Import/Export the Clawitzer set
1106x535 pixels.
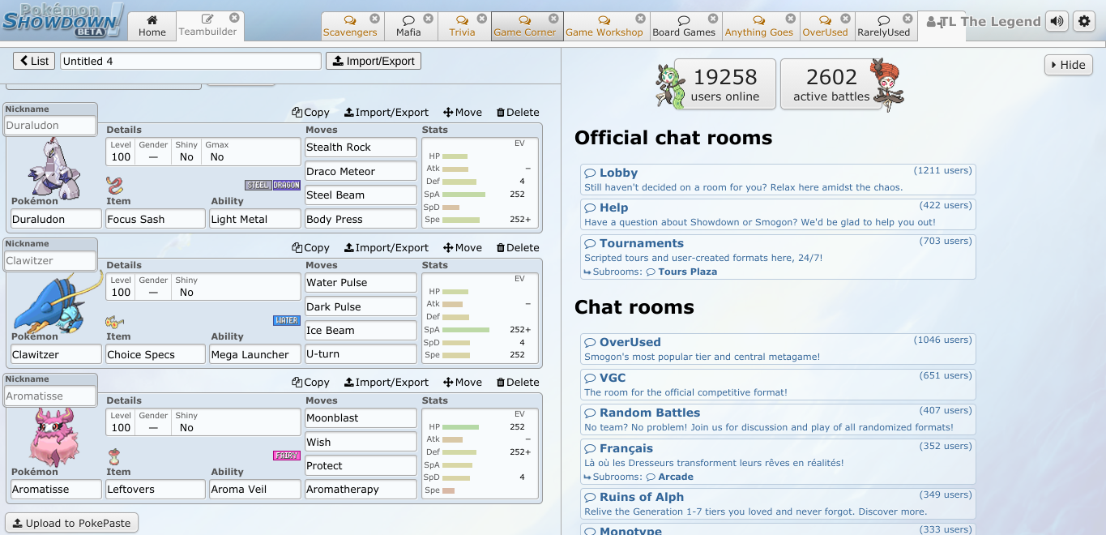tap(386, 248)
